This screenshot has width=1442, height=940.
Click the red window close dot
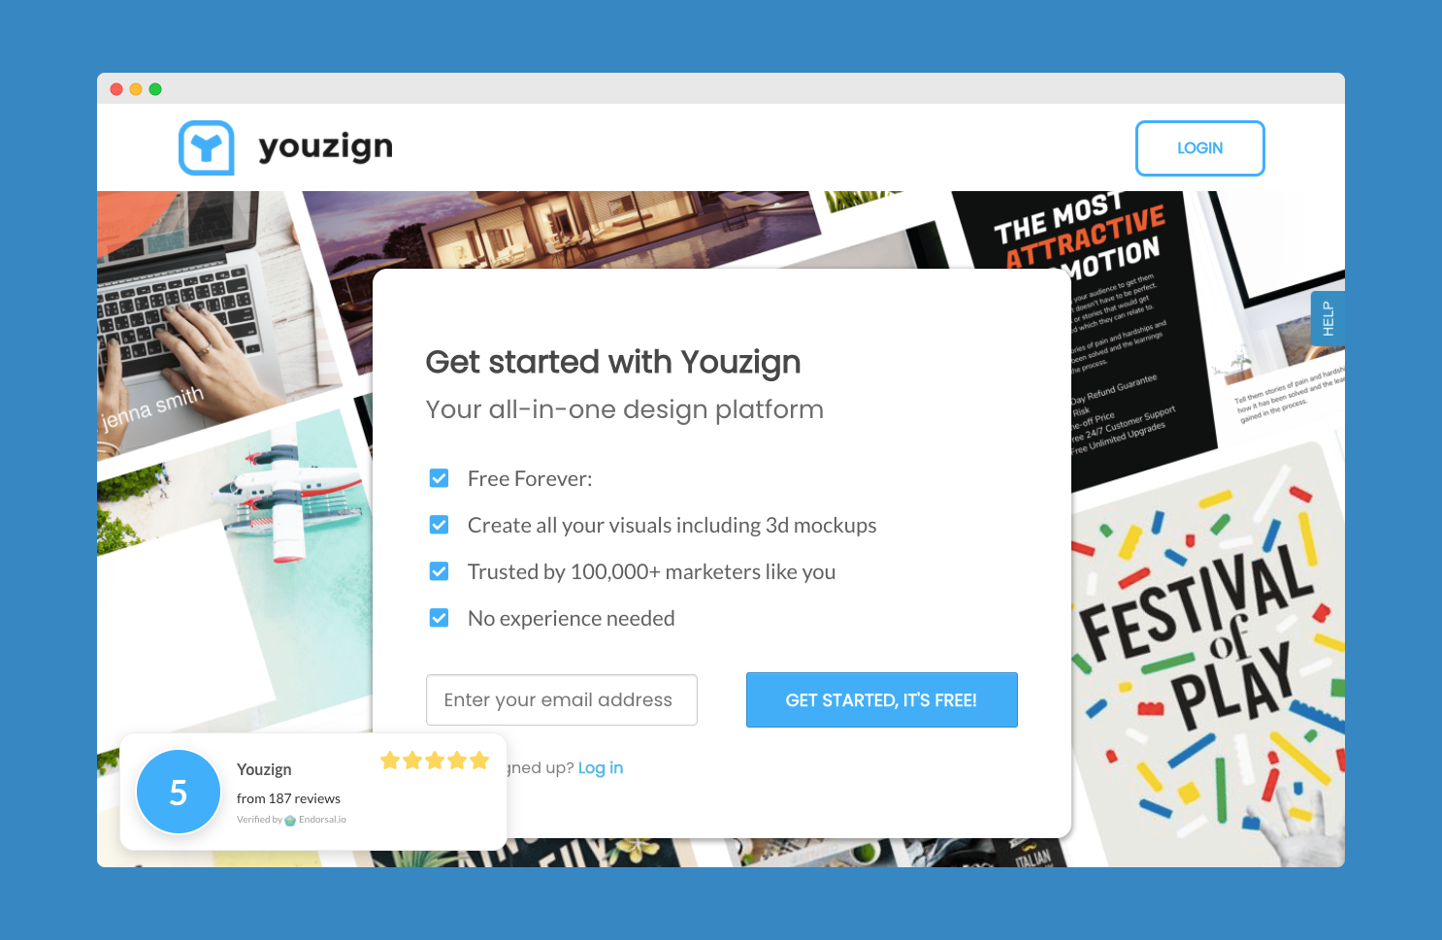(116, 89)
